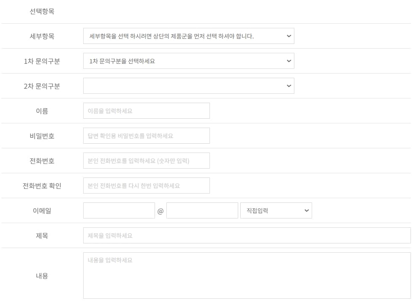Screen dimensions: 416x303
Task: Click the email ID input before the @
Action: [x=119, y=210]
